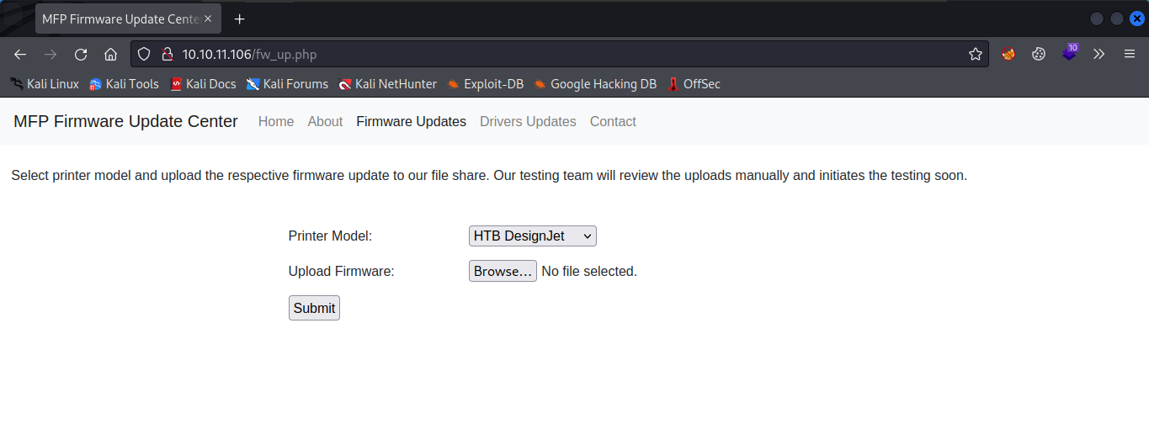This screenshot has height=445, width=1149.
Task: Open the cookie extension icon in toolbar
Action: [1039, 54]
